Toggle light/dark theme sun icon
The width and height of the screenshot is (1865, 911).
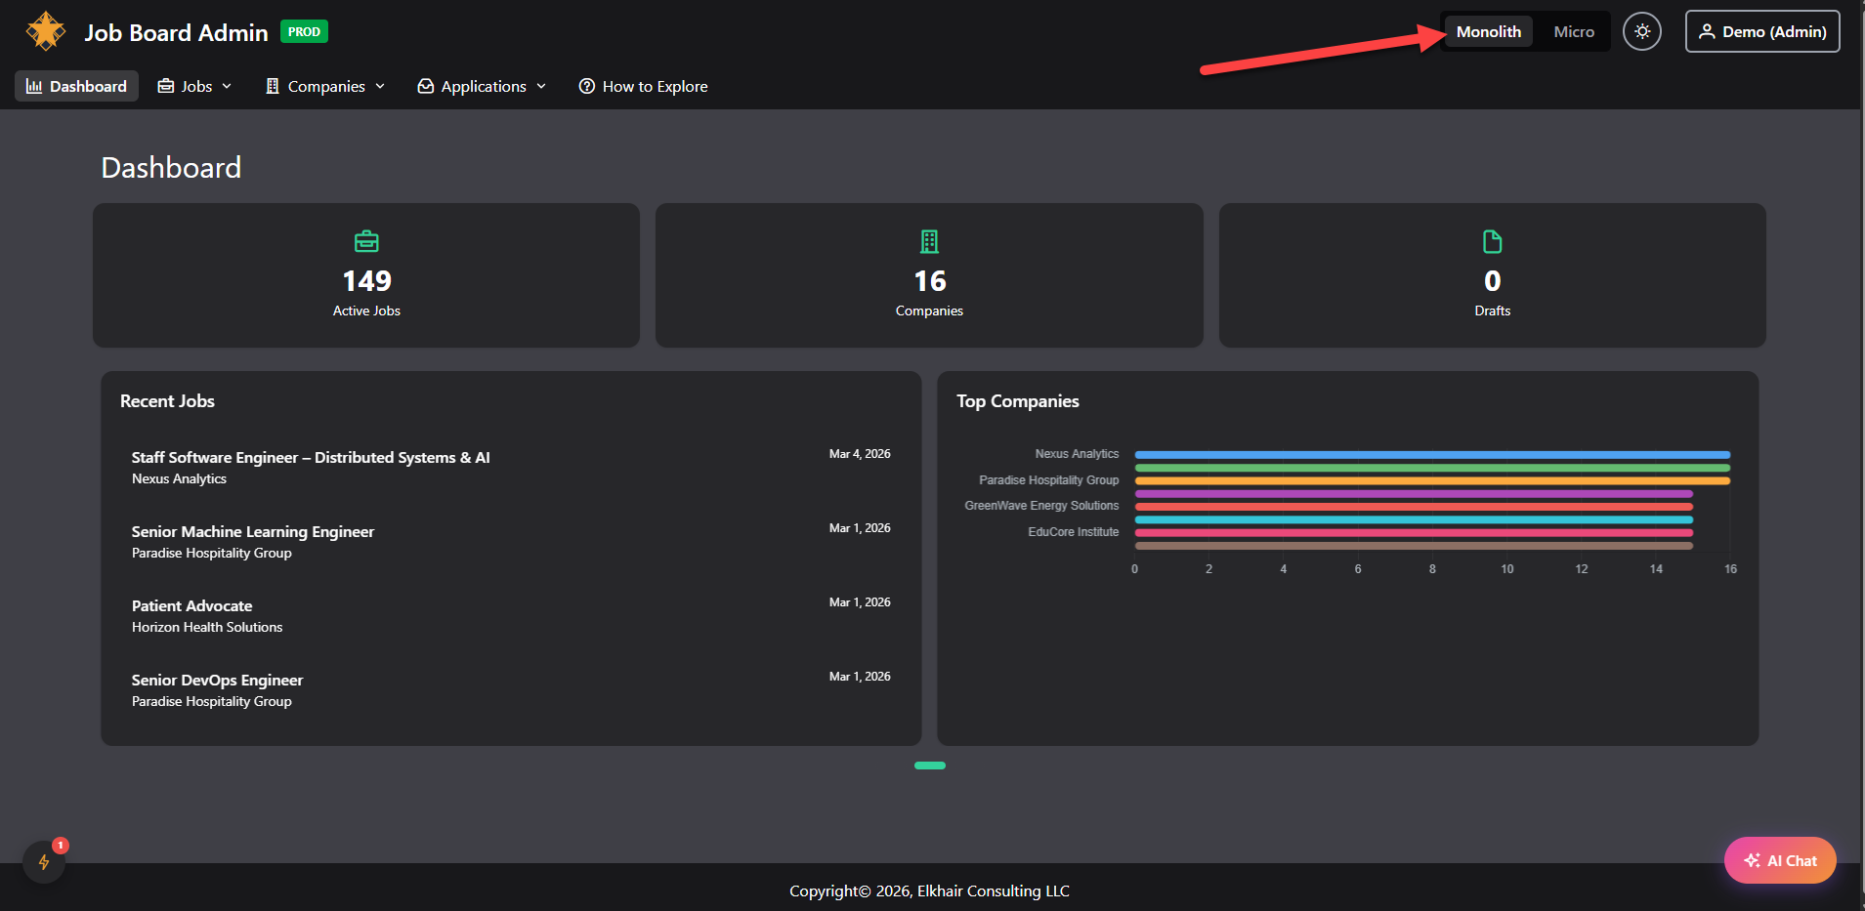(1641, 31)
